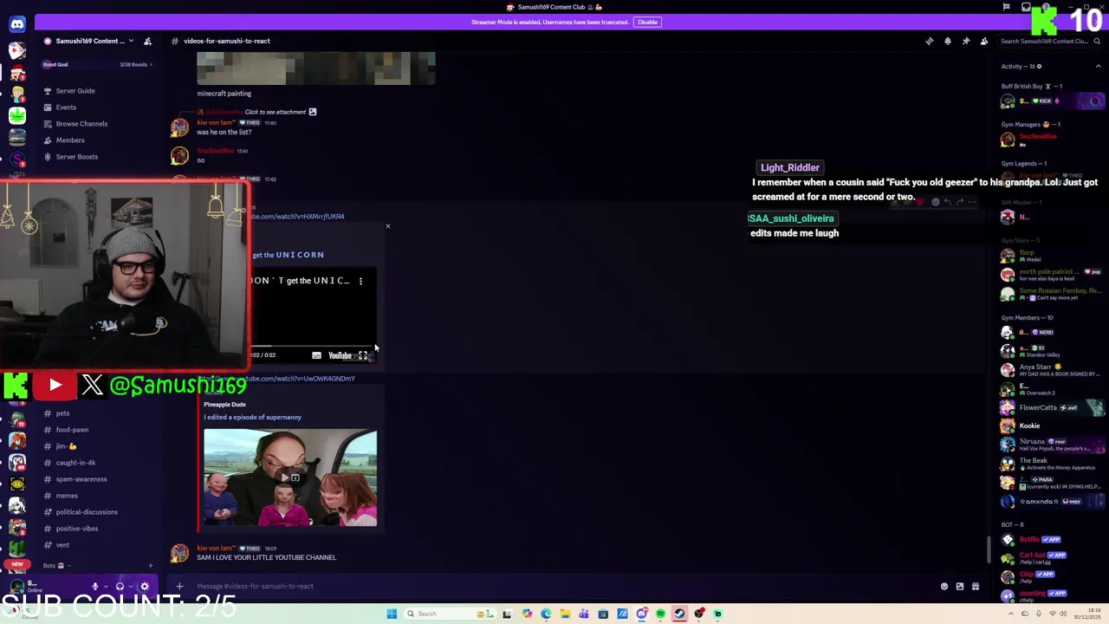This screenshot has width=1109, height=624.
Task: Click the search magnifier icon in server search
Action: click(x=1097, y=41)
